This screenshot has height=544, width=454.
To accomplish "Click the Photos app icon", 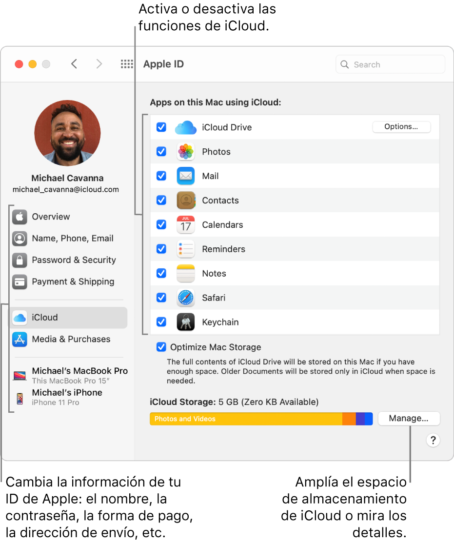I will click(186, 152).
